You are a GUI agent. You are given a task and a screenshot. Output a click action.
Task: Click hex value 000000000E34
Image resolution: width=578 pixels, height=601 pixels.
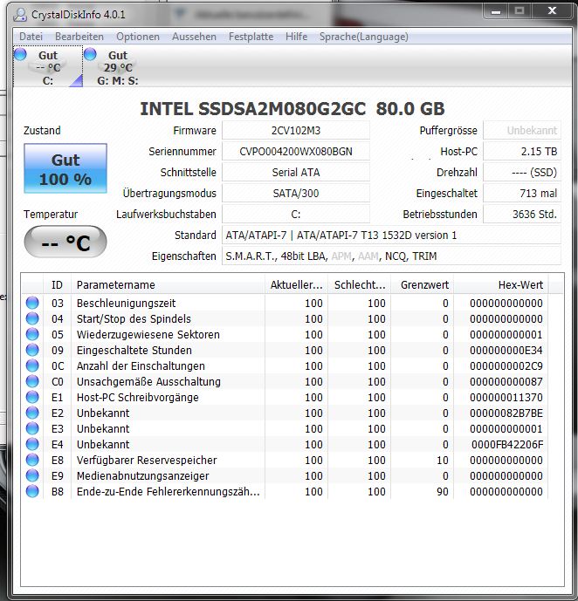[x=506, y=351]
